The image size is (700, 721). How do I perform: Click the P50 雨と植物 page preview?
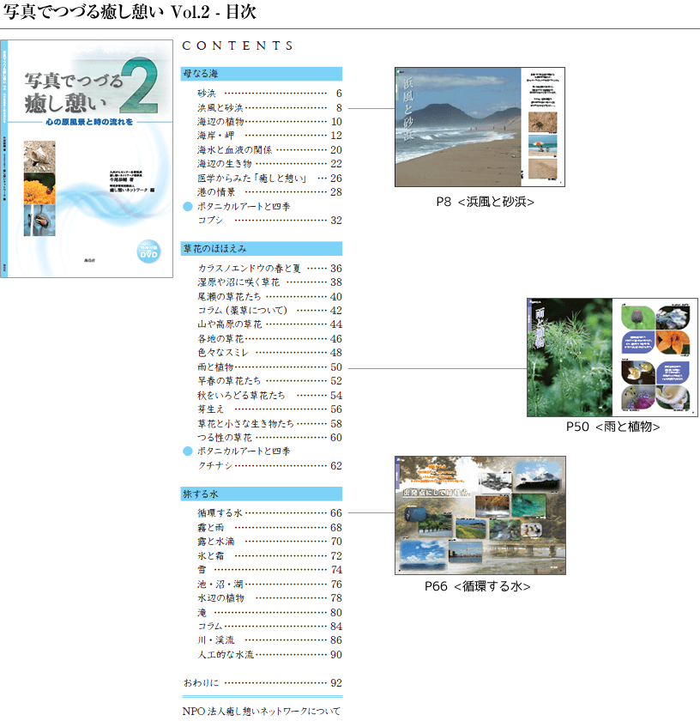(611, 357)
